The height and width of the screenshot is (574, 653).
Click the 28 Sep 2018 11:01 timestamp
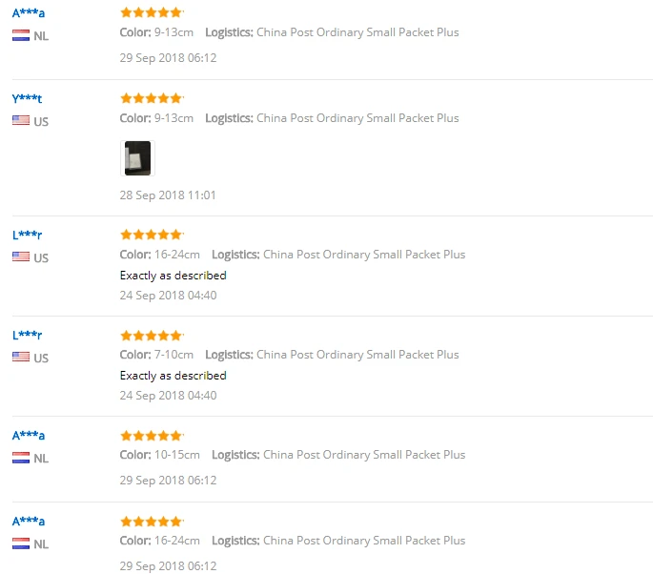pos(168,195)
